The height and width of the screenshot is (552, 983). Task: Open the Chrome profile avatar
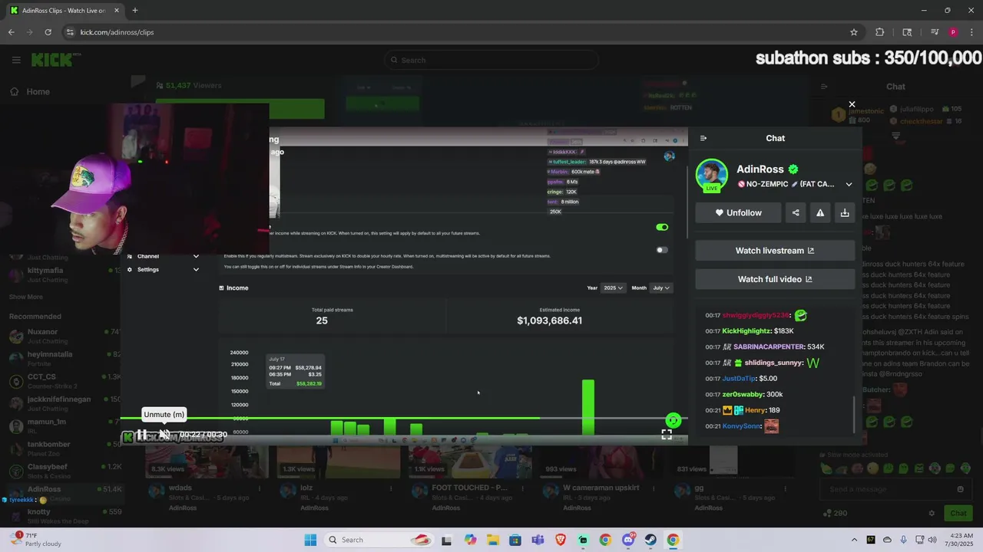pyautogui.click(x=953, y=32)
